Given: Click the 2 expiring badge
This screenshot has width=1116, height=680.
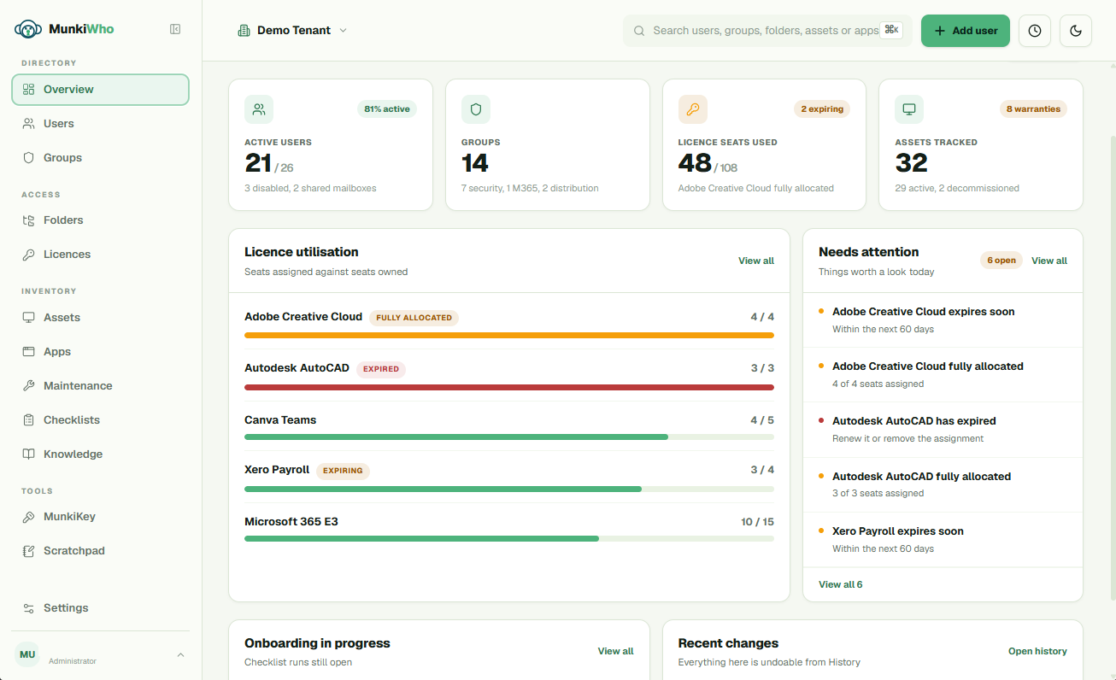Looking at the screenshot, I should [822, 109].
